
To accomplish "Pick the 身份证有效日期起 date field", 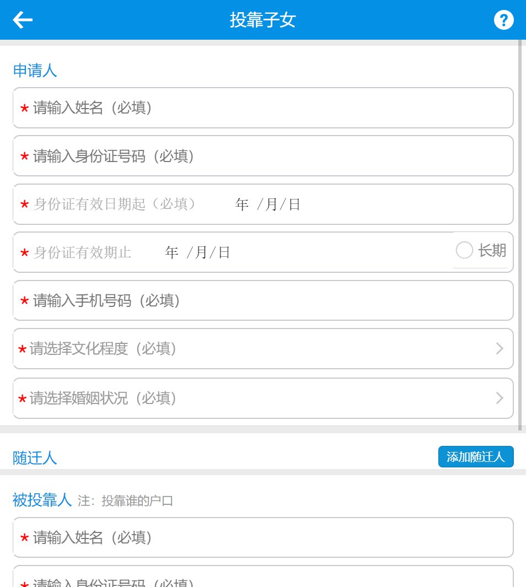I will coord(268,204).
